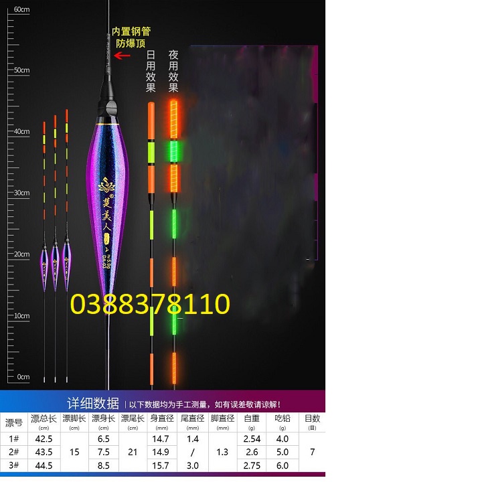Viewport: 482px width, 482px height.
Task: Click the 内置钢管 防爆顶 yellow caption
Action: tap(131, 37)
